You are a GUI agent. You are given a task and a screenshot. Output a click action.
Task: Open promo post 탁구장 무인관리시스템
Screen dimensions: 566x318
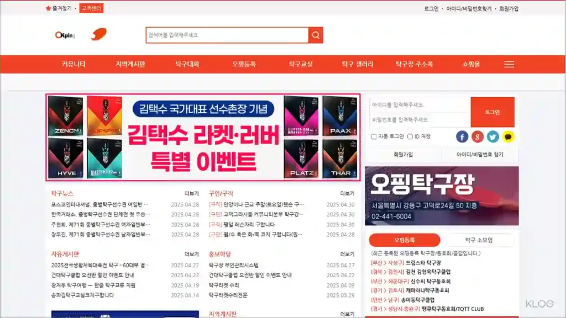click(234, 265)
